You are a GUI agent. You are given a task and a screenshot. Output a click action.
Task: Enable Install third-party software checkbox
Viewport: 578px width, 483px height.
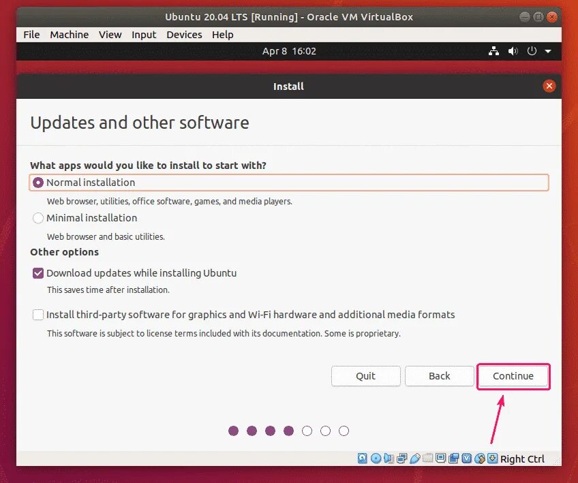38,315
